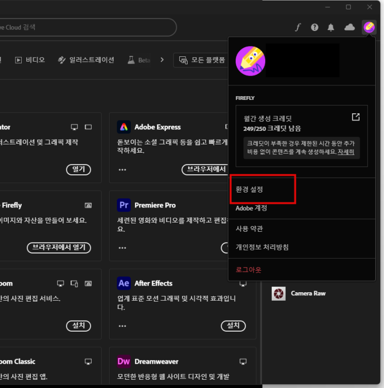The width and height of the screenshot is (384, 388).
Task: Click the Dreamweaver title text
Action: coord(156,362)
